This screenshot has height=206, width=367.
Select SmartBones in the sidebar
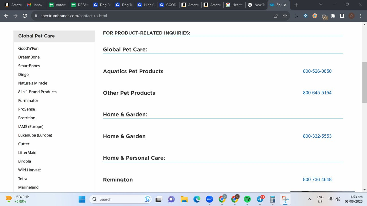(x=29, y=66)
